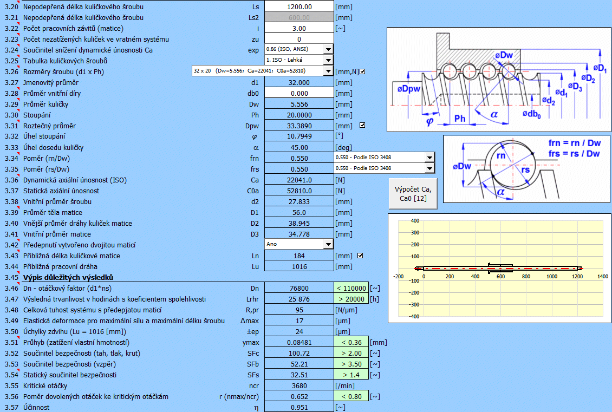Select dynamic load Ca cell 22041.0
Viewport: 612px width, 412px height.
tap(300, 180)
